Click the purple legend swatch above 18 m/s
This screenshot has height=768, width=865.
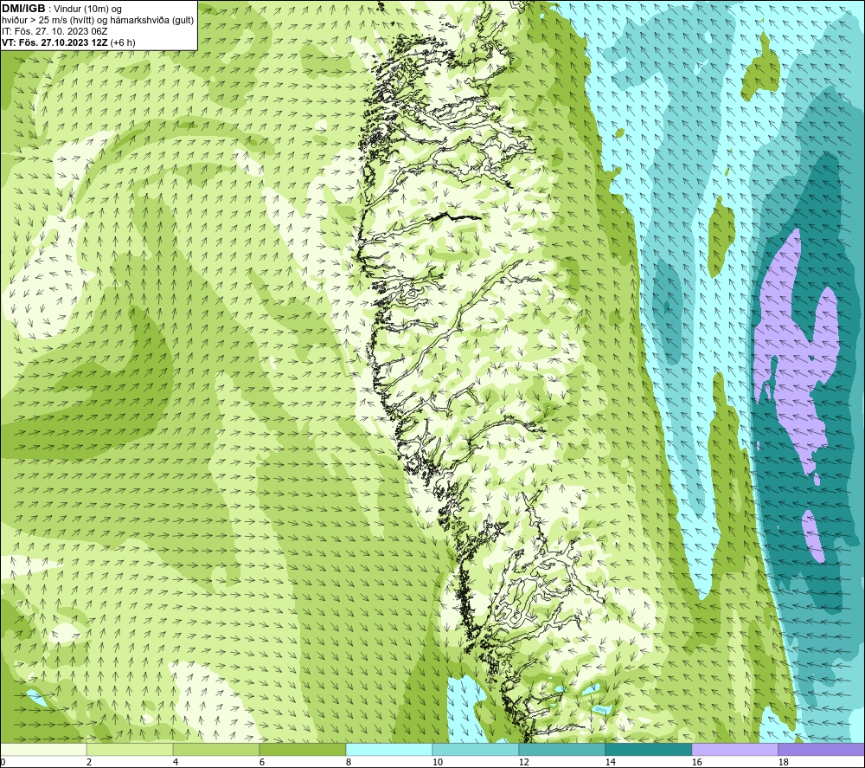(x=822, y=750)
